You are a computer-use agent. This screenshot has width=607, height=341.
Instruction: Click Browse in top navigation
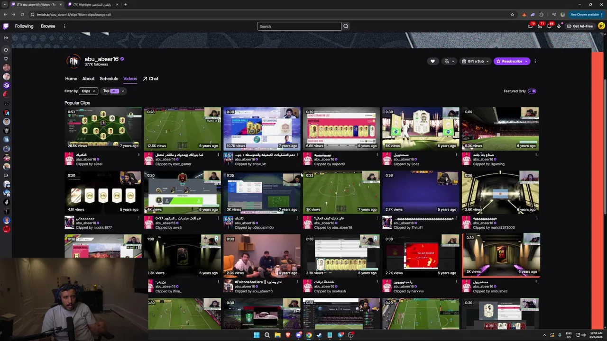tap(48, 26)
